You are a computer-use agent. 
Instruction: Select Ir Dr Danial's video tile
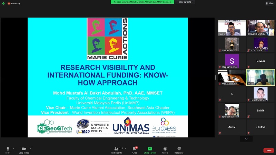click(260, 44)
